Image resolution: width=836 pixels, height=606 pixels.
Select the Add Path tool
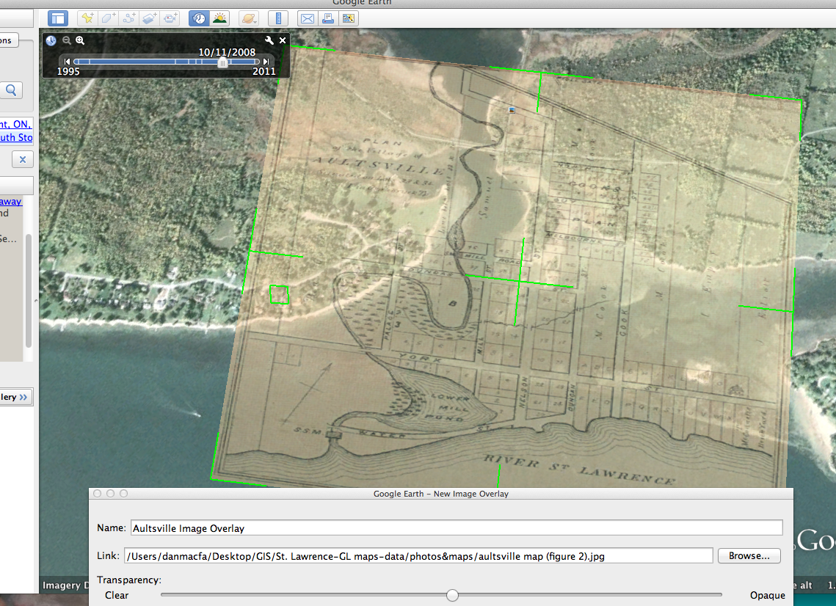pyautogui.click(x=128, y=18)
